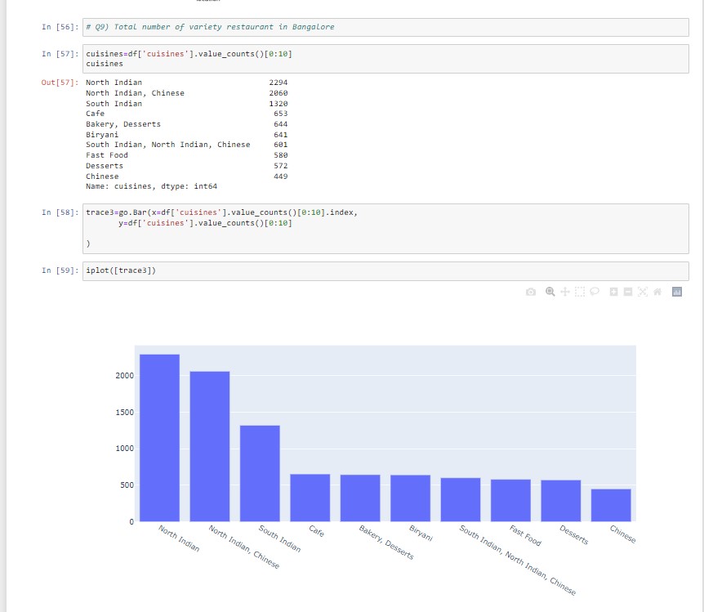704x612 pixels.
Task: Click the 1500 y-axis tick label
Action: coord(124,413)
